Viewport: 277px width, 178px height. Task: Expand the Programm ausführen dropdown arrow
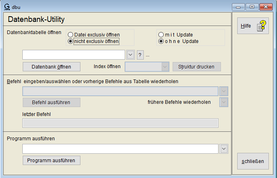coord(224,149)
